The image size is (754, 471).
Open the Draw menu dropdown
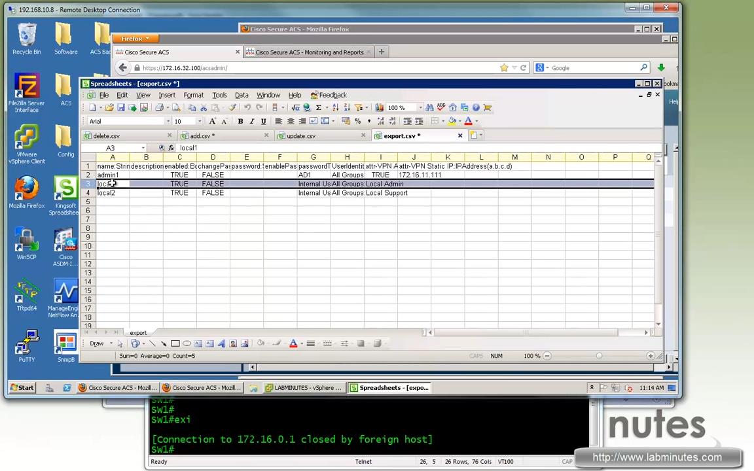click(x=99, y=343)
